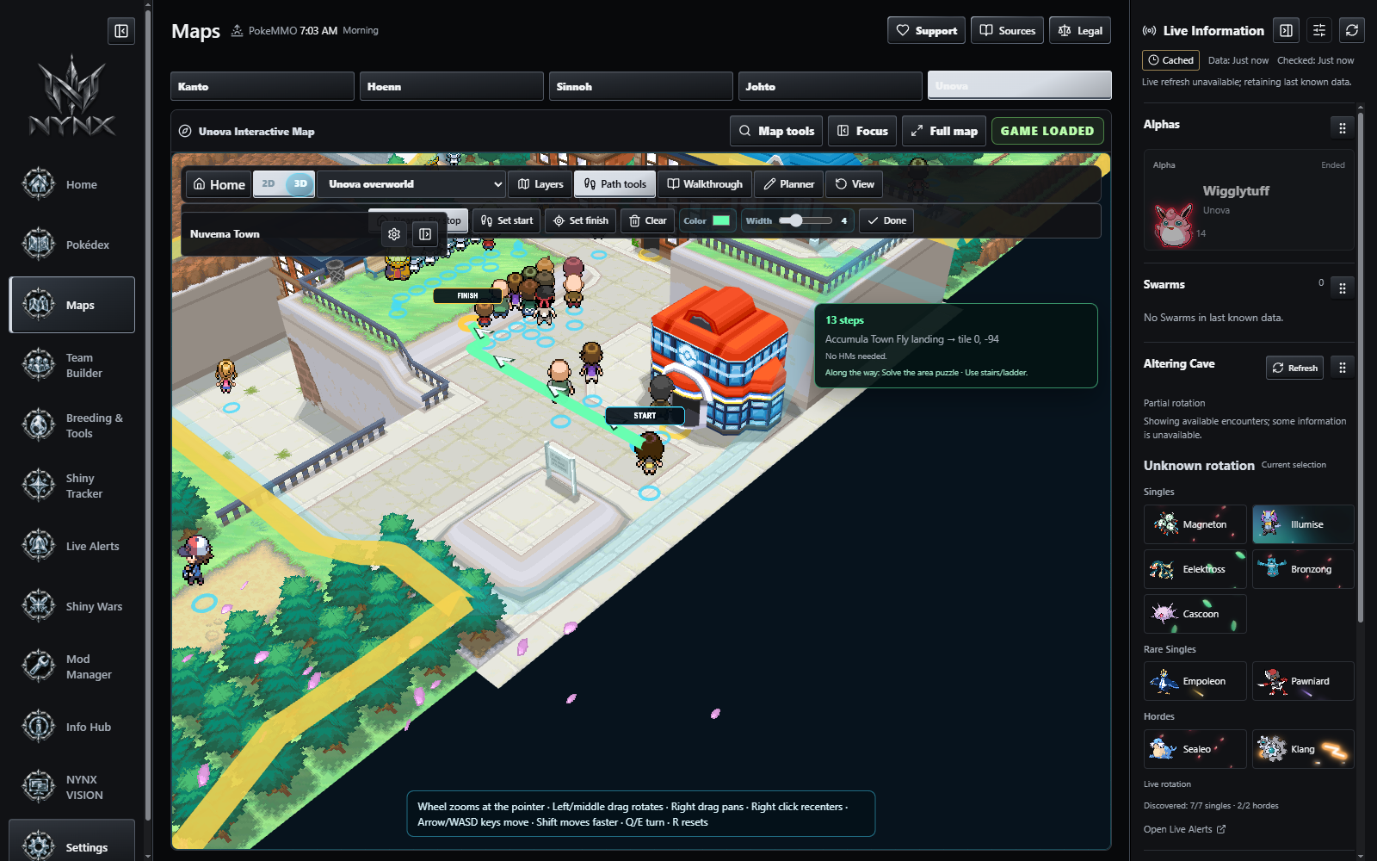This screenshot has height=861, width=1377.
Task: Open NYNX VISION from sidebar
Action: pyautogui.click(x=72, y=787)
